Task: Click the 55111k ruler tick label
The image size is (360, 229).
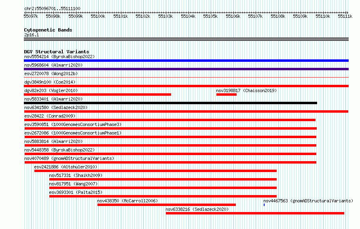Action: [x=345, y=16]
